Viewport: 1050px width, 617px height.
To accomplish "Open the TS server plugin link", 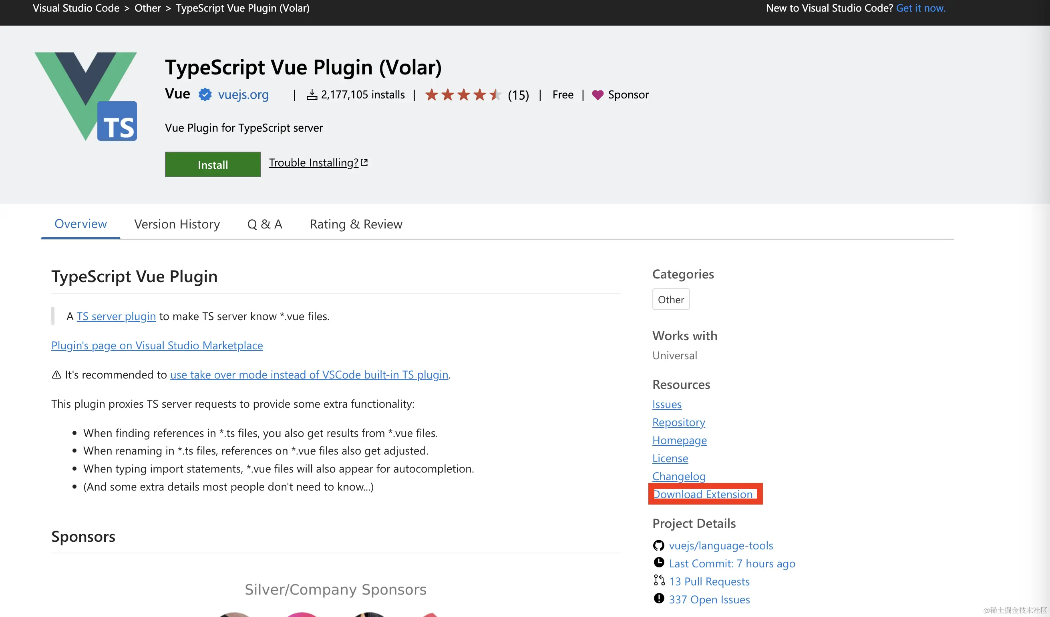I will pyautogui.click(x=116, y=317).
